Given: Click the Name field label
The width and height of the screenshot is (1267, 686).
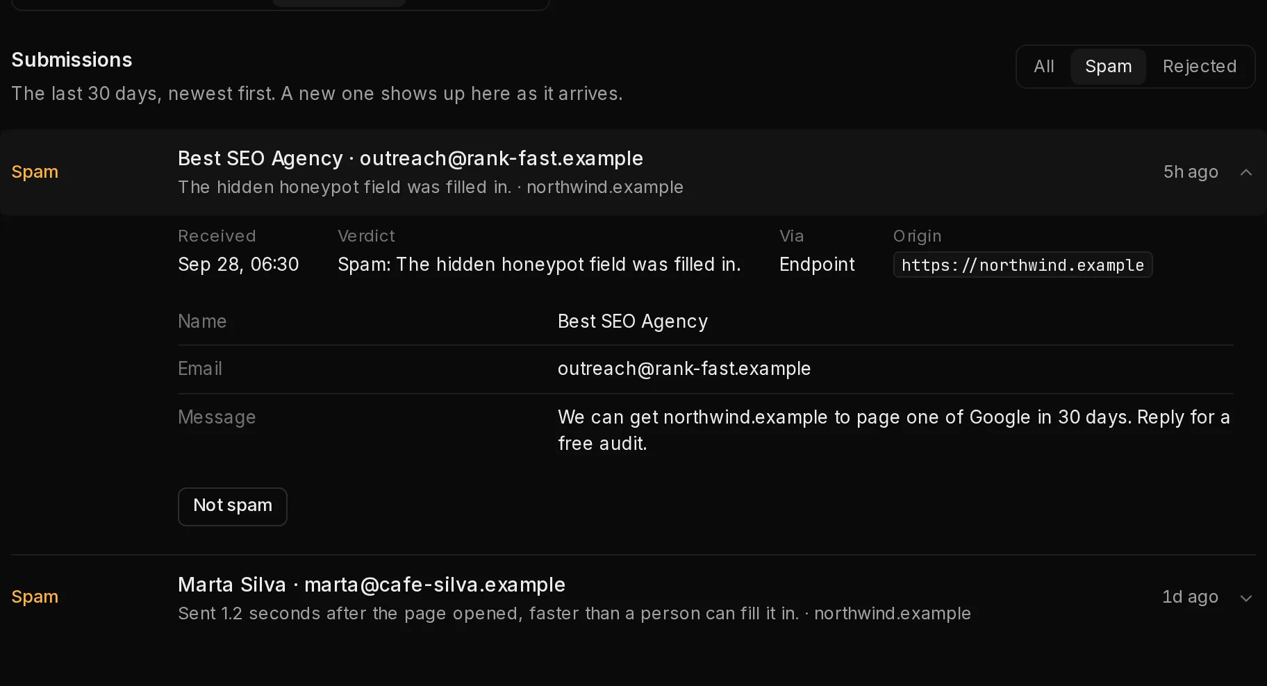Looking at the screenshot, I should tap(202, 321).
